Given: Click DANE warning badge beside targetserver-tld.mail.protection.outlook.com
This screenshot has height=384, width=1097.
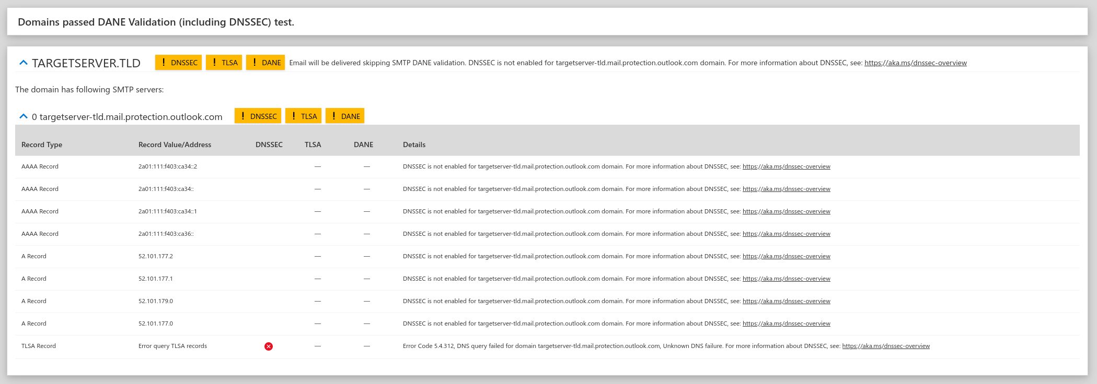Looking at the screenshot, I should [345, 116].
